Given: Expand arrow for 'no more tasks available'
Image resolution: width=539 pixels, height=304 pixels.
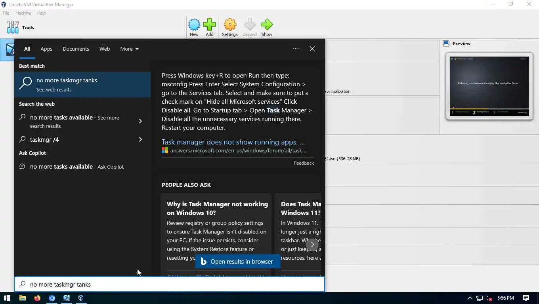Looking at the screenshot, I should pos(140,121).
